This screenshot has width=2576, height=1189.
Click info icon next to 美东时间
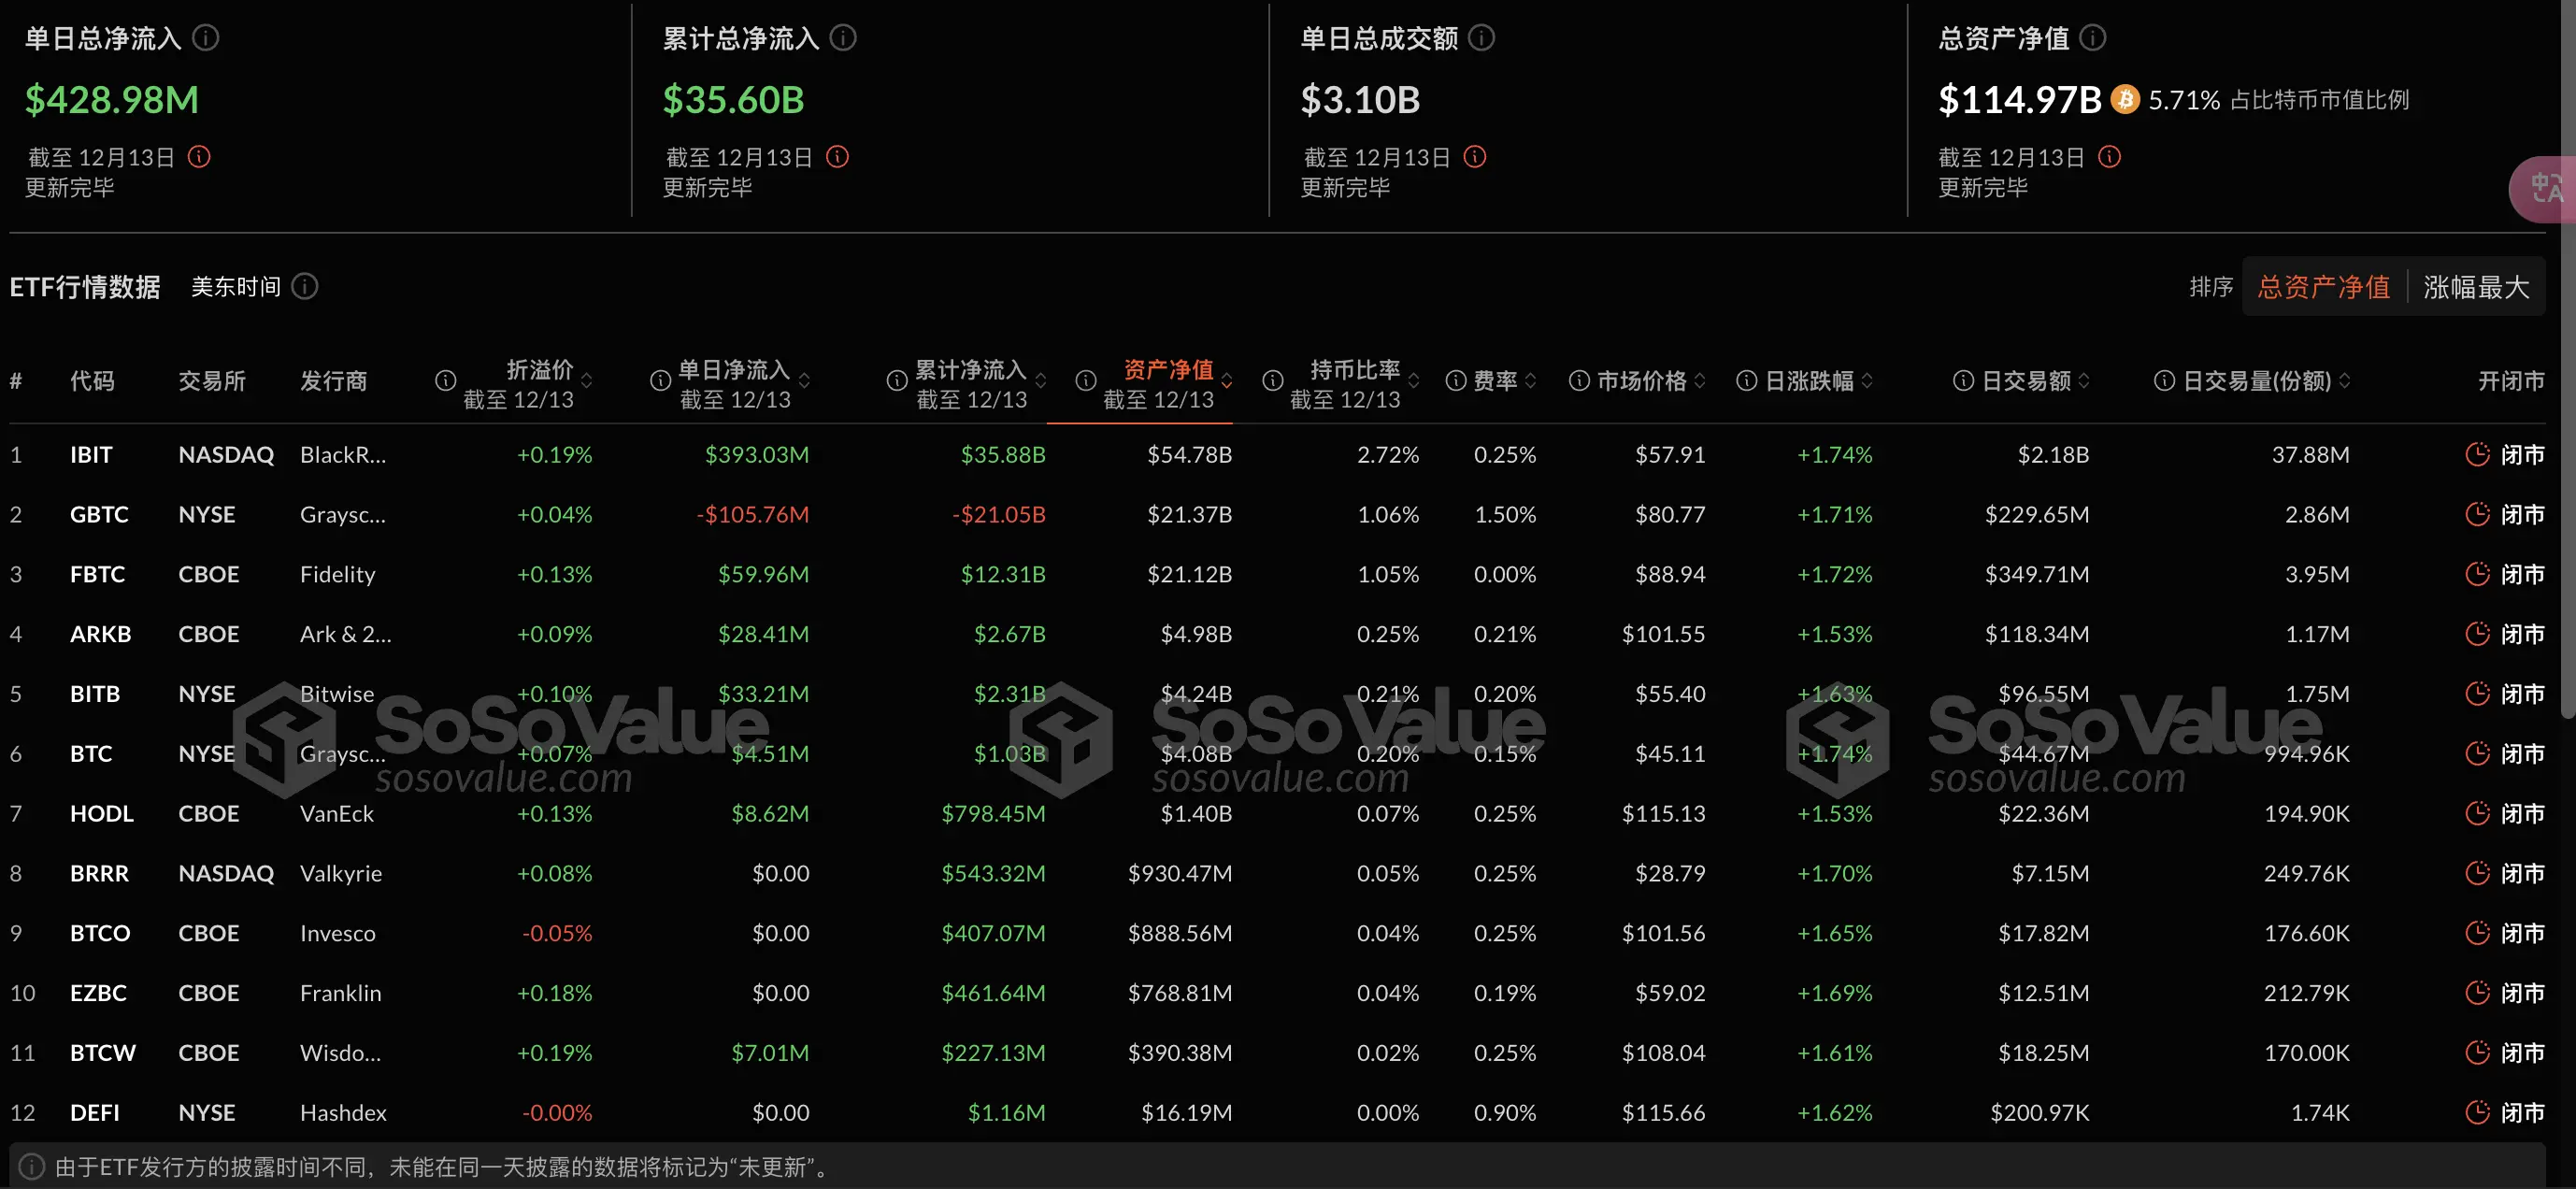[305, 287]
